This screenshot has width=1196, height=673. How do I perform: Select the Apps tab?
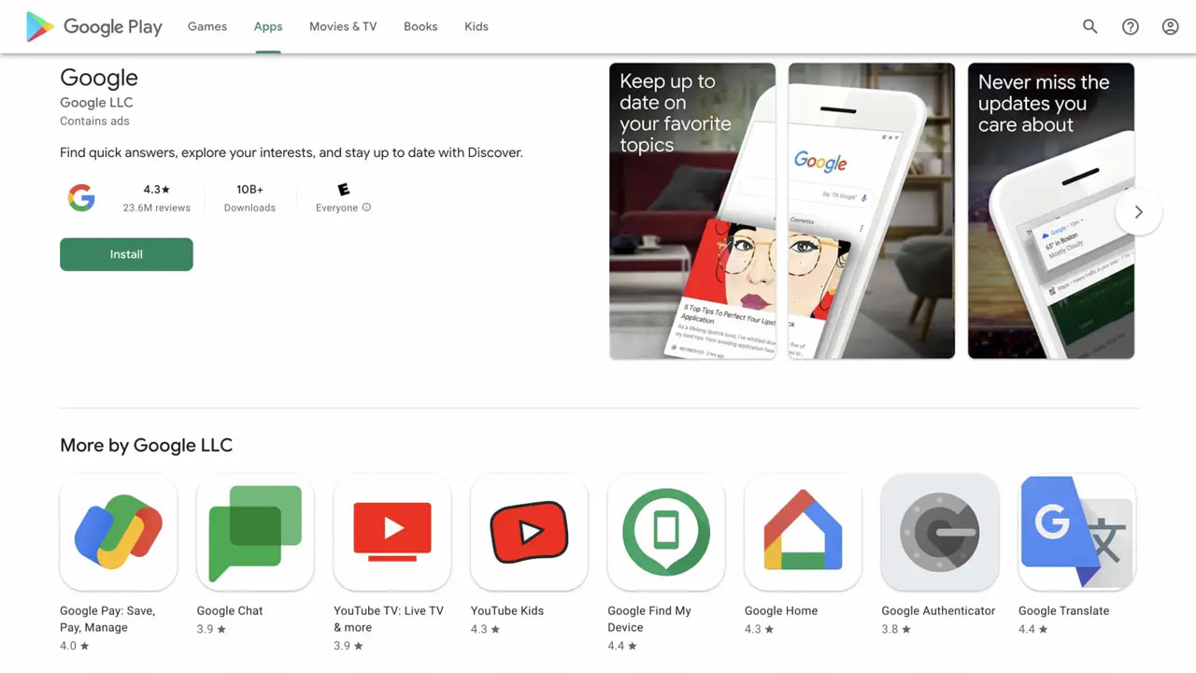pyautogui.click(x=268, y=26)
